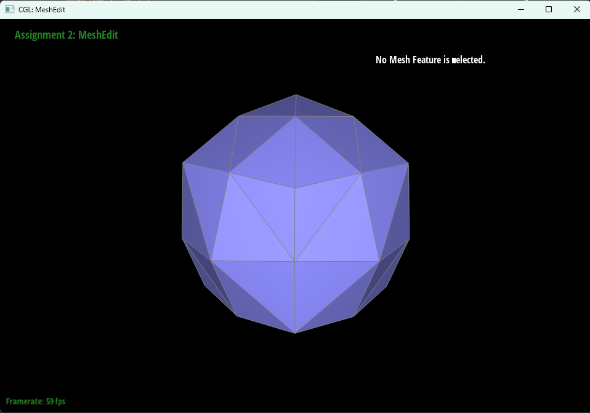Click the "No Mesh Feature is selected" message

[430, 60]
